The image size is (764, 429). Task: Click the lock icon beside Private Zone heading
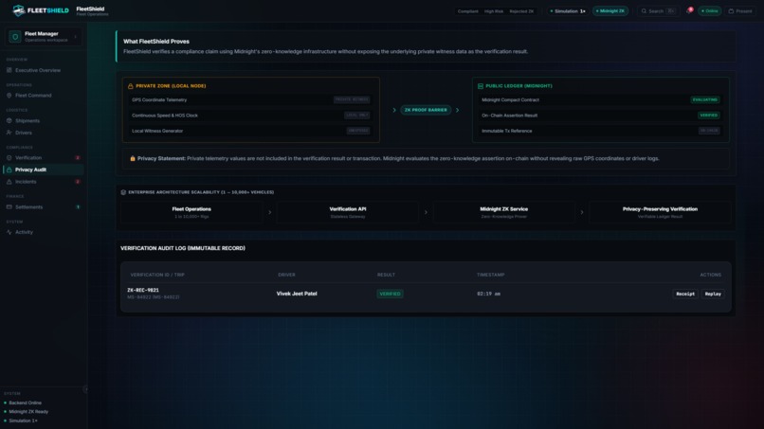point(130,86)
